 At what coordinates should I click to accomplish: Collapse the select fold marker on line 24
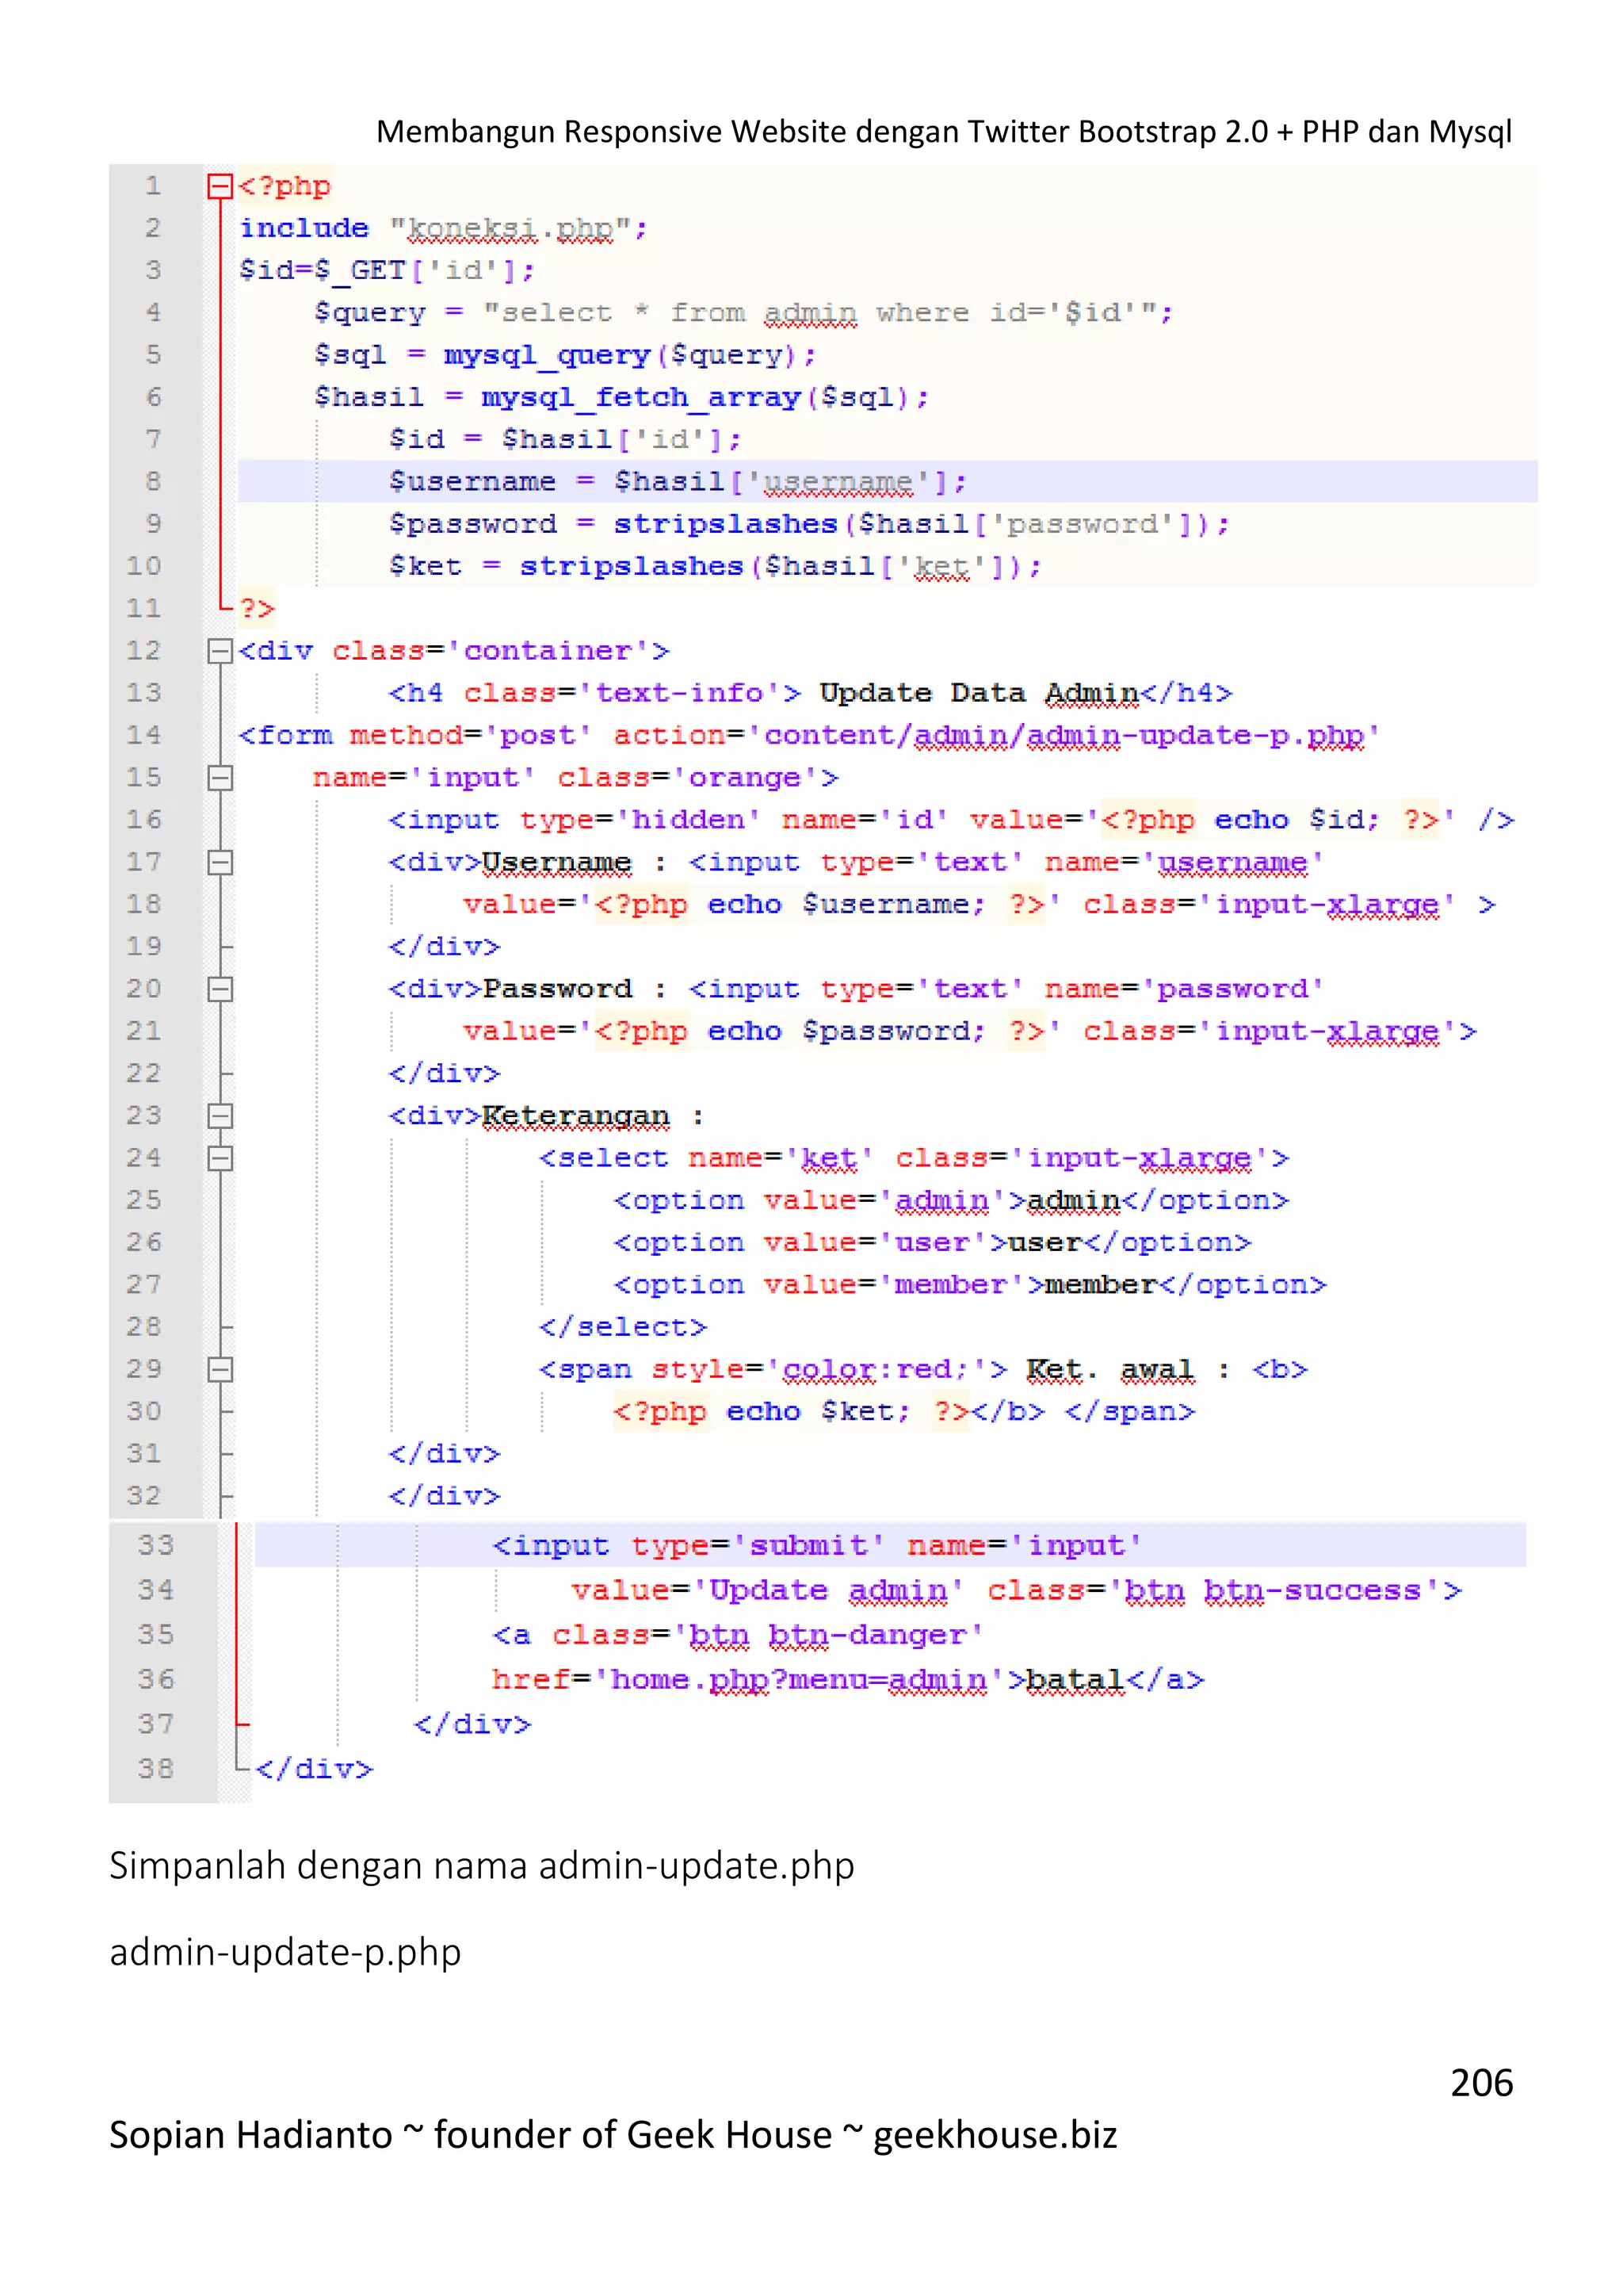(220, 1158)
